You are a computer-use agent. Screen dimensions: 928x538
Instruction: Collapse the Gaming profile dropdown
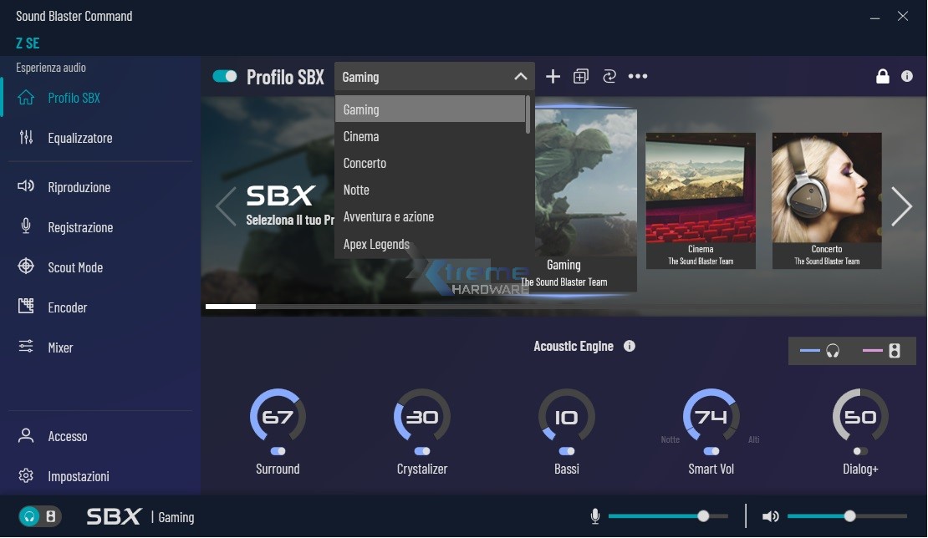[x=520, y=77]
